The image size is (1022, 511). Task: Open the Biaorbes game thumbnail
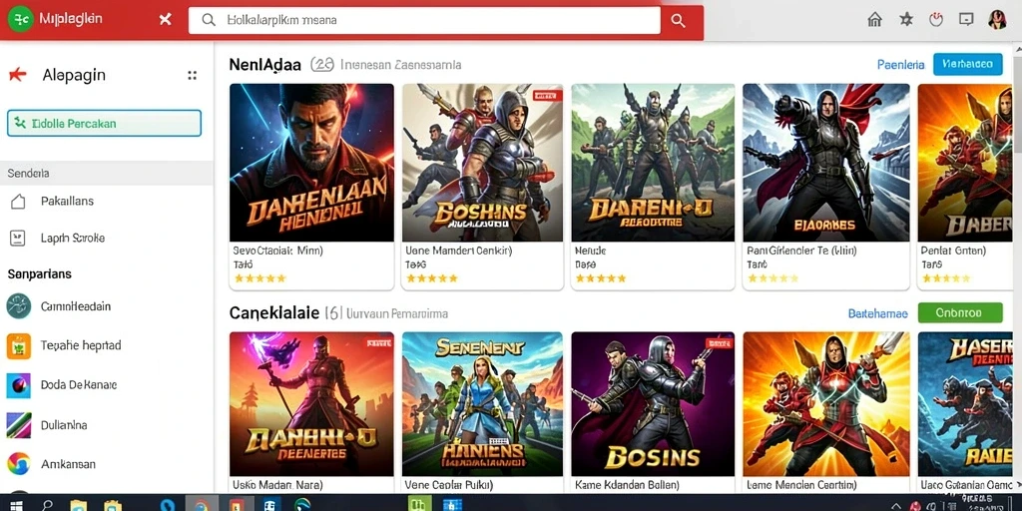click(825, 163)
